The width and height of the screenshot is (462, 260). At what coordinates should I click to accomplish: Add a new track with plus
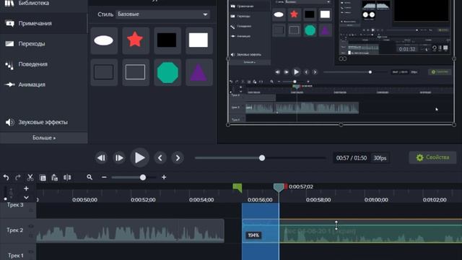[26, 188]
